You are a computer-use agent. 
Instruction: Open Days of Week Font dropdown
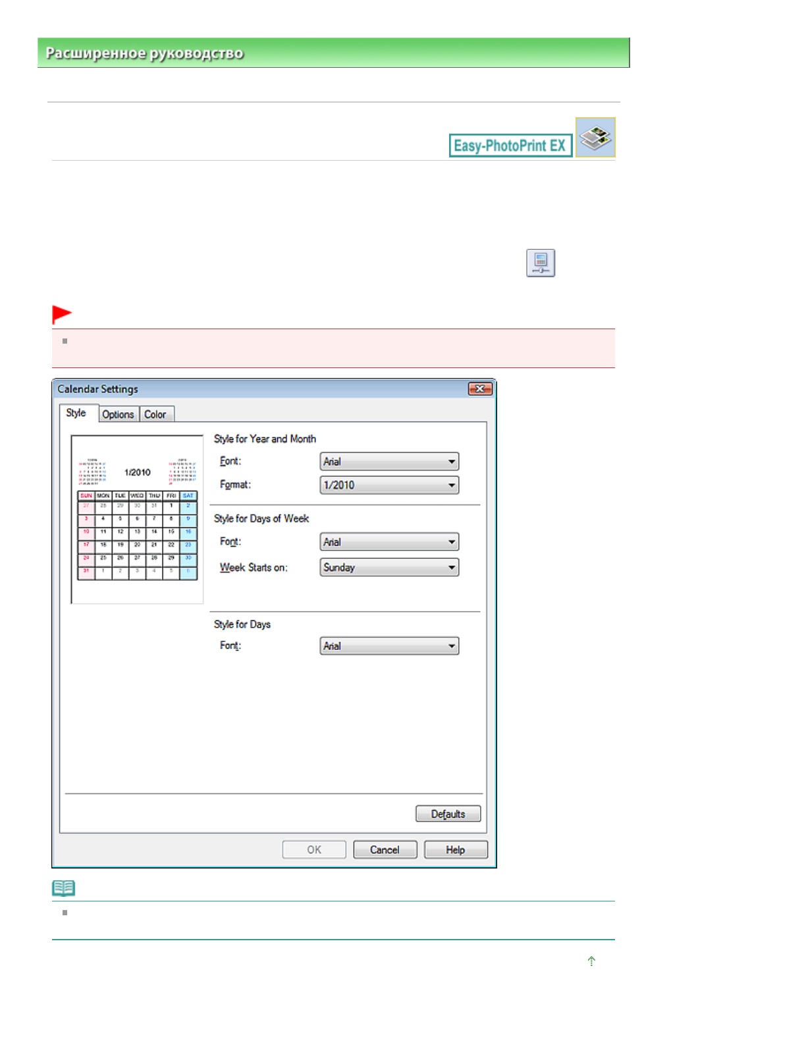389,542
